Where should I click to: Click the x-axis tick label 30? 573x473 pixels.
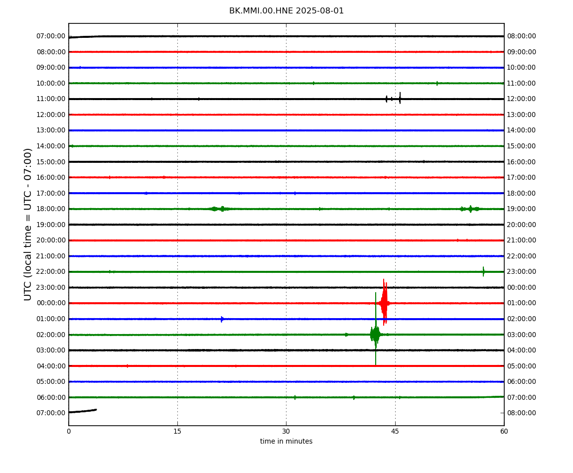pos(286,431)
